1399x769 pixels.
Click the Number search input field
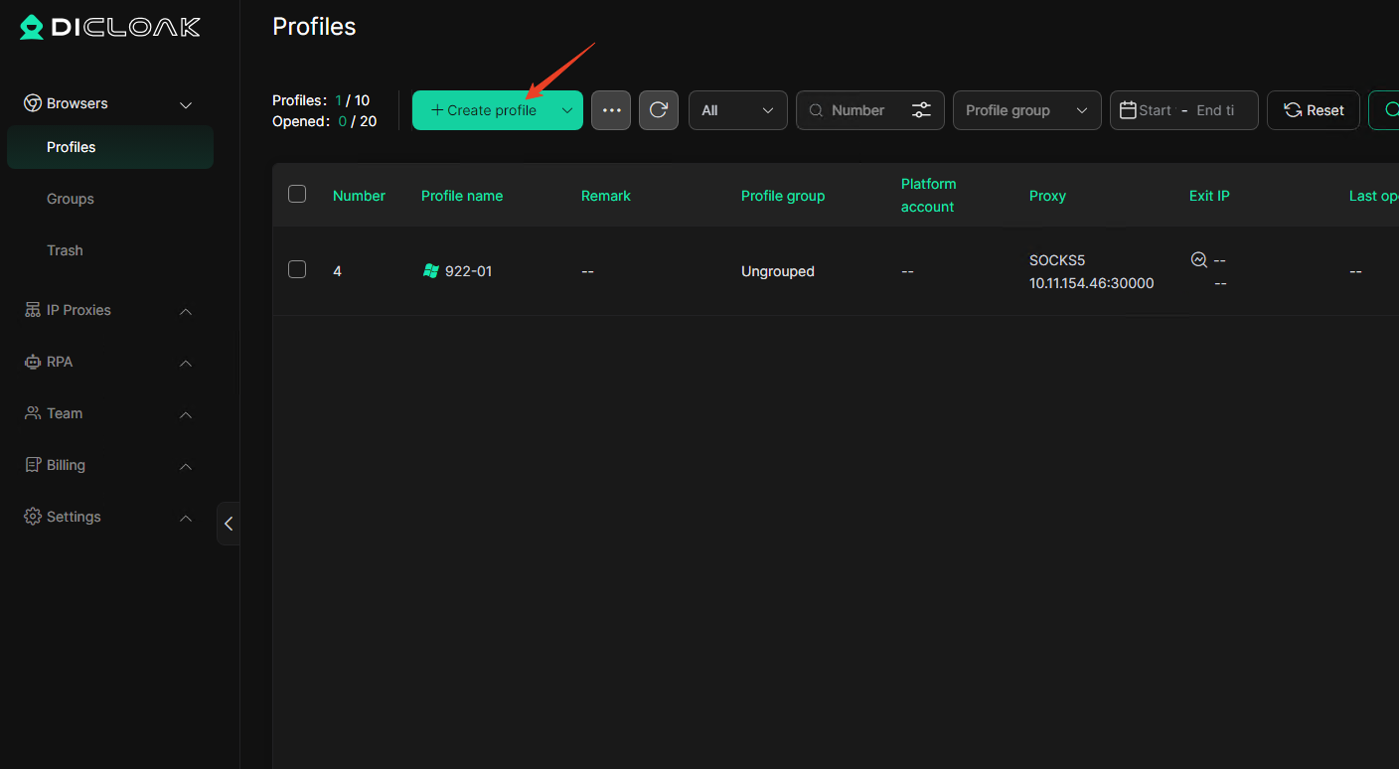tap(862, 110)
